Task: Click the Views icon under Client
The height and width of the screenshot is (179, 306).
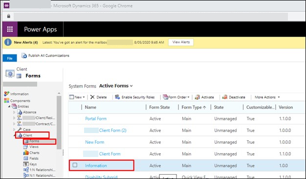Action: 25,147
